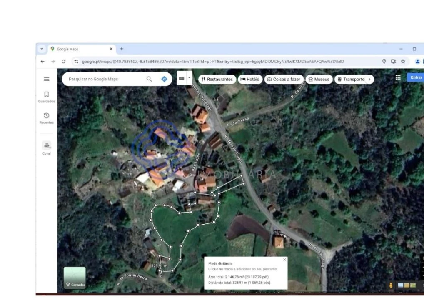Expand more category chips with arrow

tap(369, 79)
